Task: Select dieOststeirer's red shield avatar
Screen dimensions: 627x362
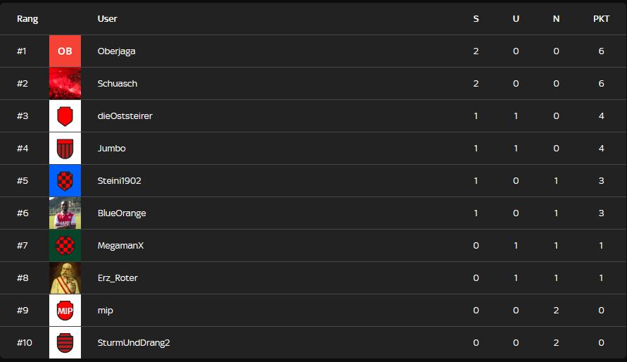Action: pyautogui.click(x=65, y=116)
